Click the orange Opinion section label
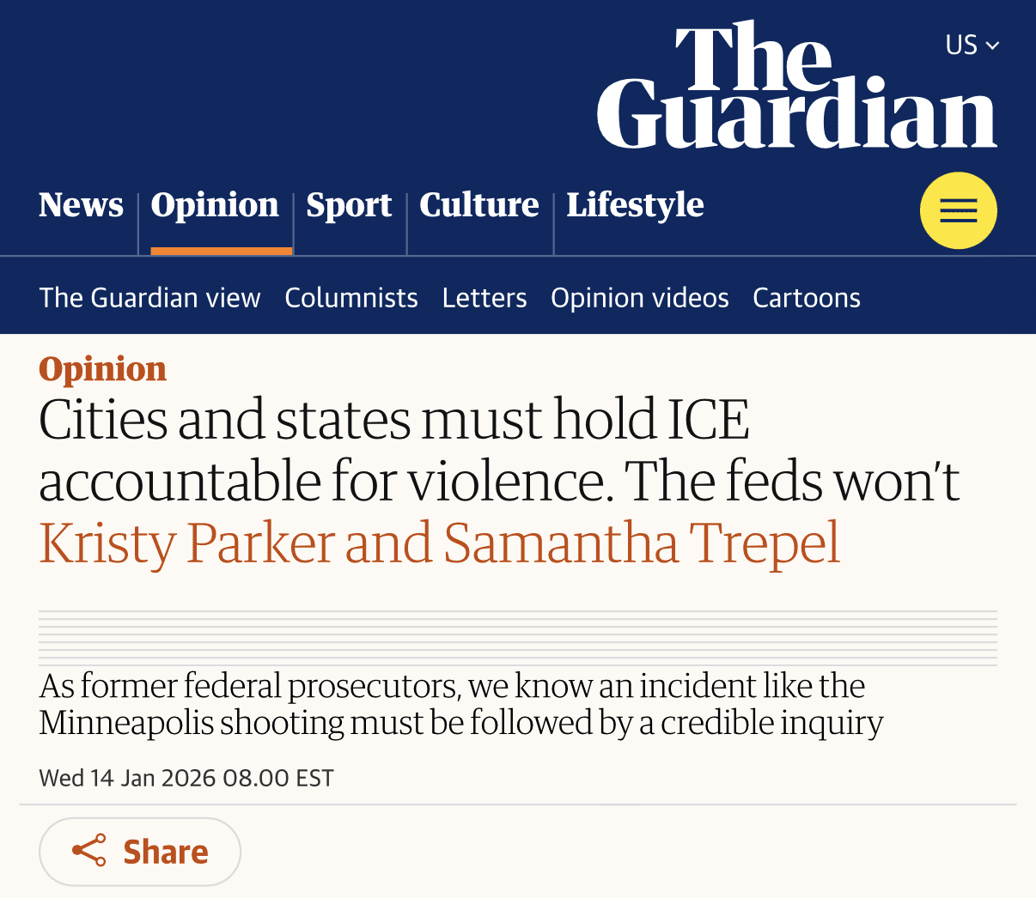Image resolution: width=1036 pixels, height=898 pixels. [x=102, y=369]
